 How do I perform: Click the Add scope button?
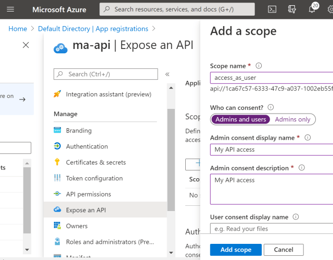[236, 250]
